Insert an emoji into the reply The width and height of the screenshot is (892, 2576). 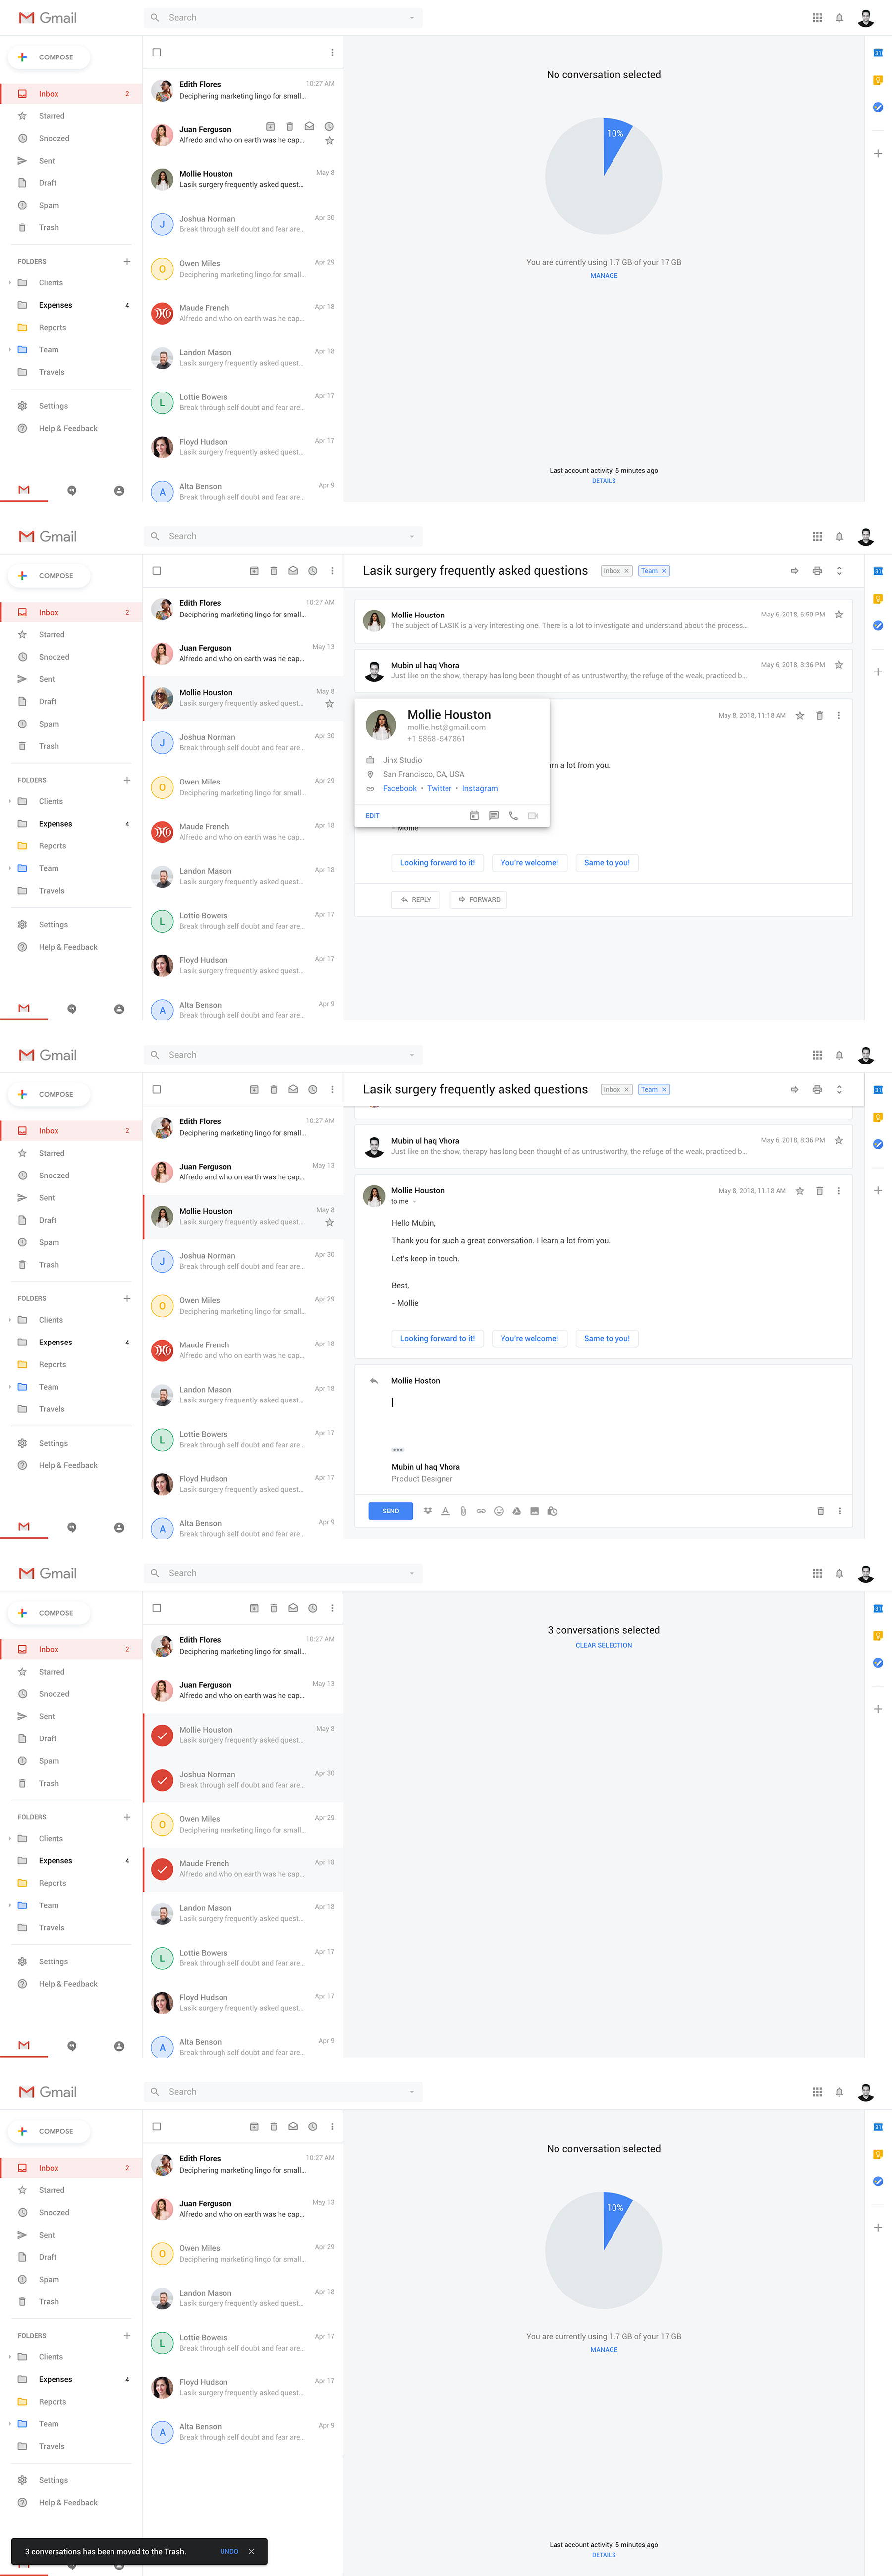(499, 1511)
